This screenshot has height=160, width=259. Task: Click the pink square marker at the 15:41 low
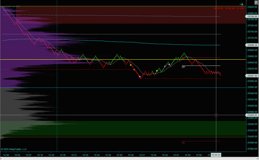coord(140,77)
